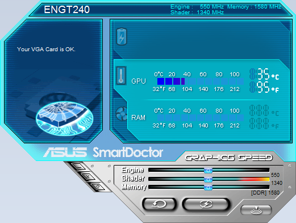The width and height of the screenshot is (296, 223).
Task: Click the ASUS SmartDoctor logo
Action: [x=103, y=152]
